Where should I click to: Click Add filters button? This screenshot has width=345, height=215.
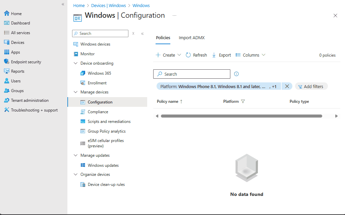(x=311, y=86)
